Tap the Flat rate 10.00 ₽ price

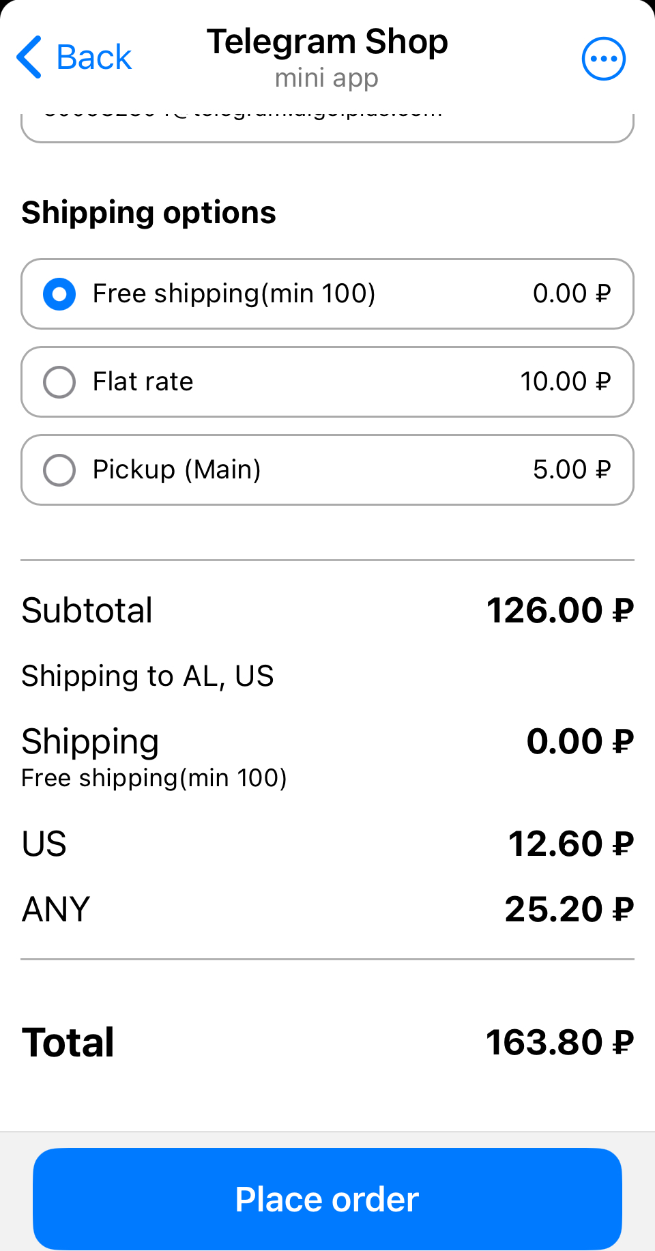(x=565, y=382)
